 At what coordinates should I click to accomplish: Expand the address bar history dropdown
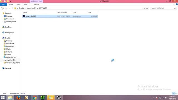tap(144, 8)
